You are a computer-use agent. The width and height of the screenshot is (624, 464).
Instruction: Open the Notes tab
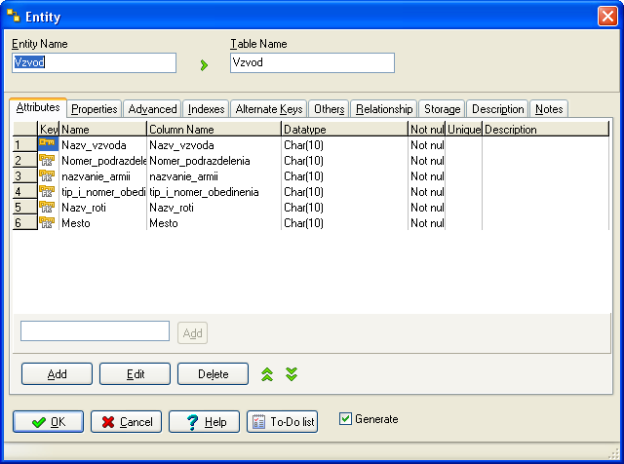click(549, 109)
